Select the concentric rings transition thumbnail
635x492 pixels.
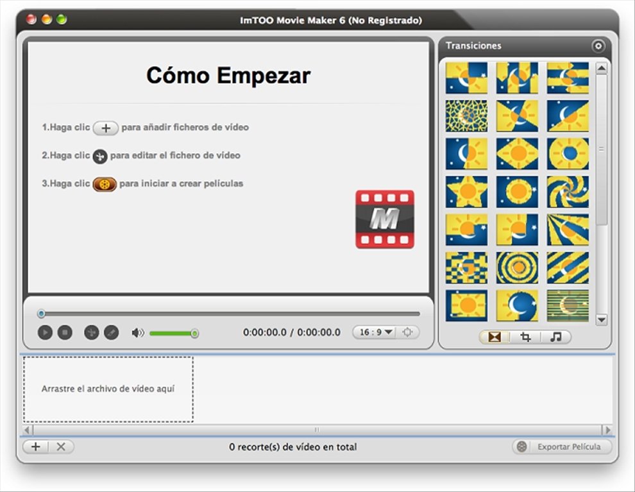click(x=517, y=267)
